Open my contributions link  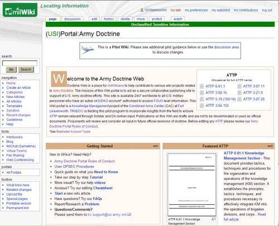246,10
